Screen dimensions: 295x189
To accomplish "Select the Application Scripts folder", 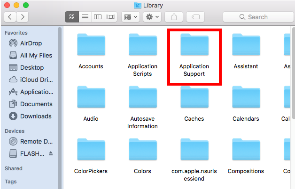I will point(143,55).
